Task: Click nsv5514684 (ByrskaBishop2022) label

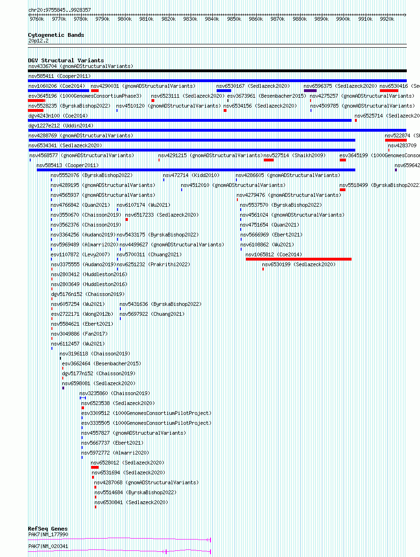Action: coord(135,494)
